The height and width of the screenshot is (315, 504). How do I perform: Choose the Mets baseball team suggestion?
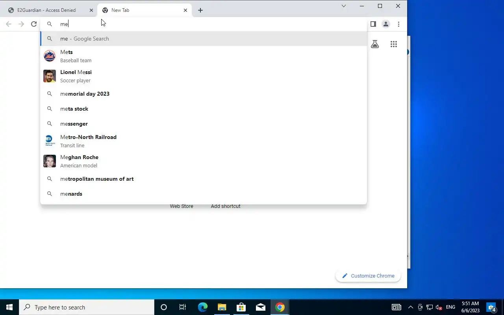(x=204, y=56)
